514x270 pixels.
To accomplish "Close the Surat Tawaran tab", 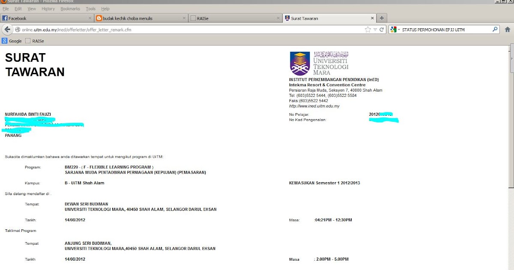I will point(372,18).
